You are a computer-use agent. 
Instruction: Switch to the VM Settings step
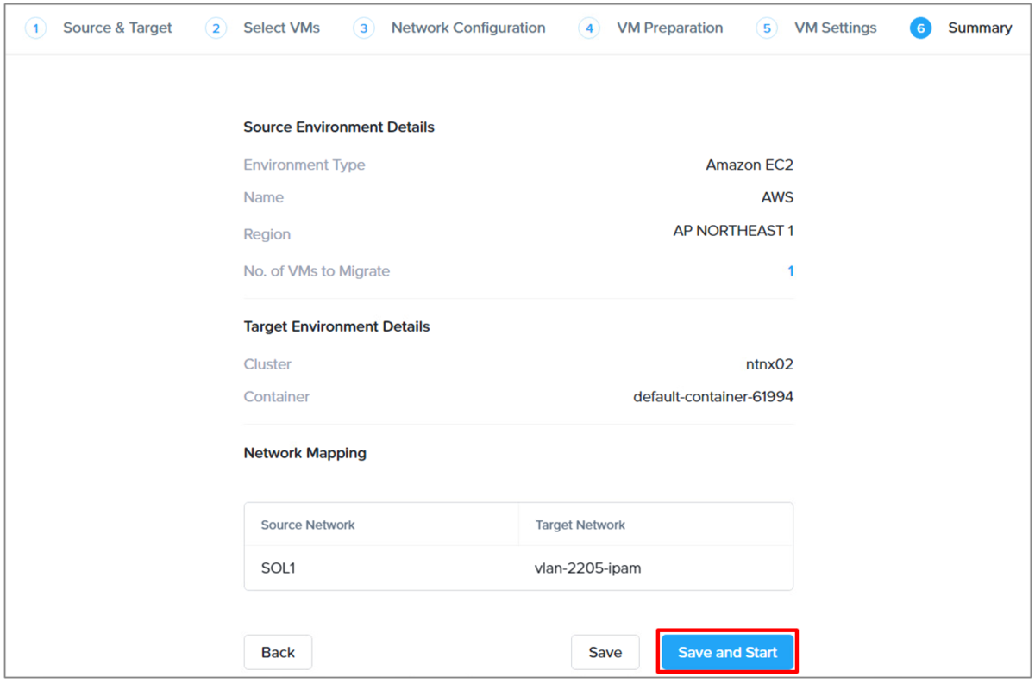(817, 28)
